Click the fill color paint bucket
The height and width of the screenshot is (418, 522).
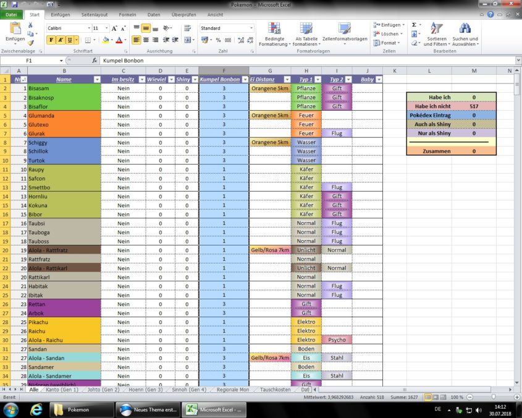tap(106, 40)
